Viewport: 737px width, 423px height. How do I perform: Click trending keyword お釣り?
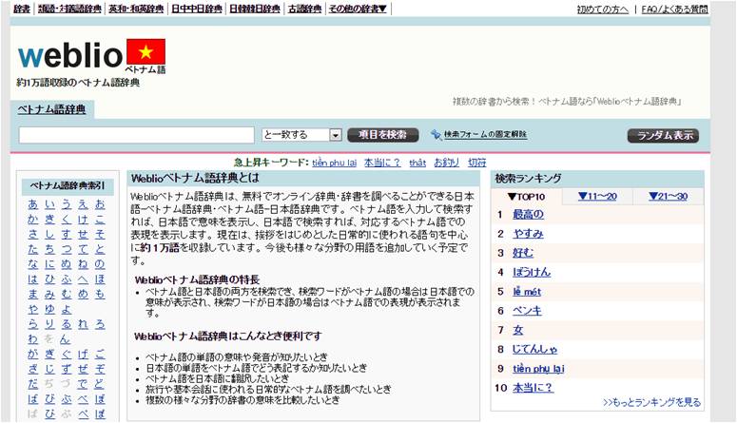(x=447, y=163)
